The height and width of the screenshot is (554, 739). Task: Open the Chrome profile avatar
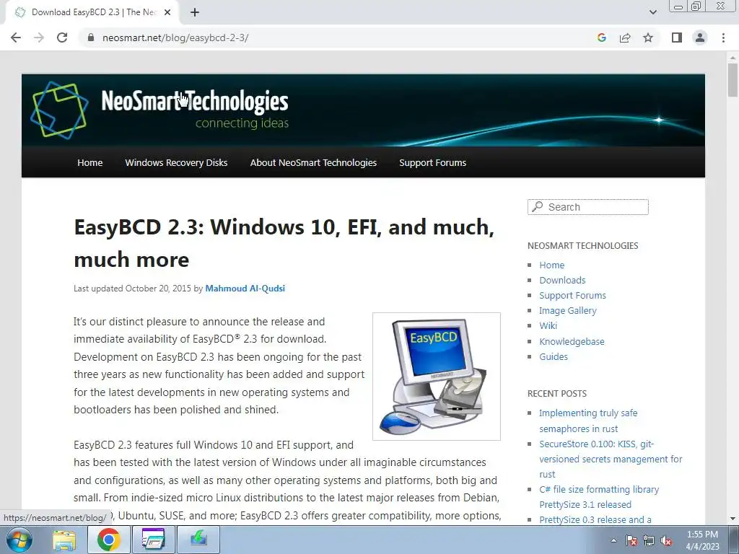pos(700,38)
